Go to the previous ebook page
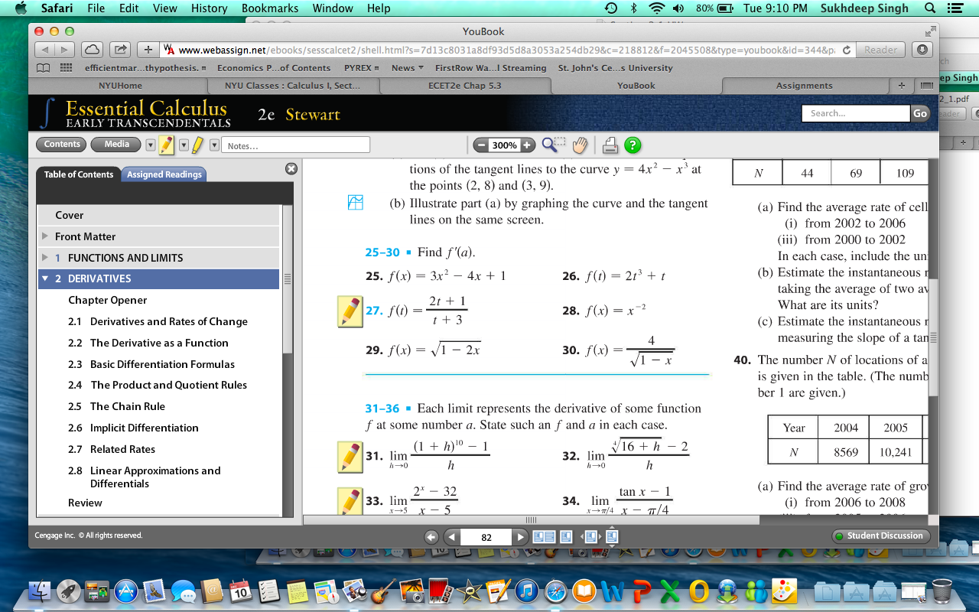The width and height of the screenshot is (979, 612). [450, 537]
